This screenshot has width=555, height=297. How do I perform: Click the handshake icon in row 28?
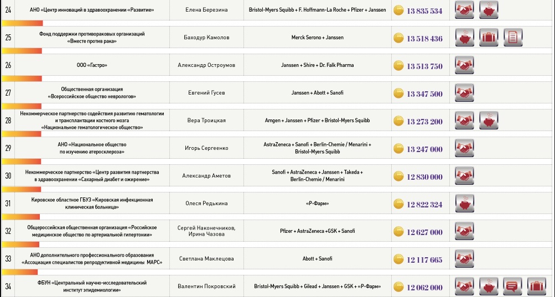(x=464, y=121)
